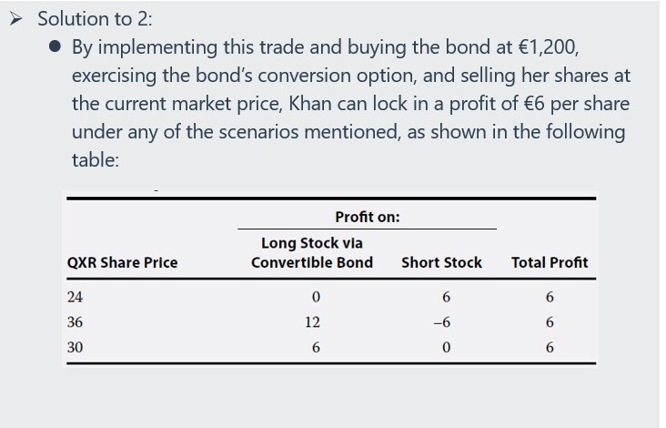Click the 'Solution to 2:' heading
The height and width of the screenshot is (428, 666).
pyautogui.click(x=90, y=17)
